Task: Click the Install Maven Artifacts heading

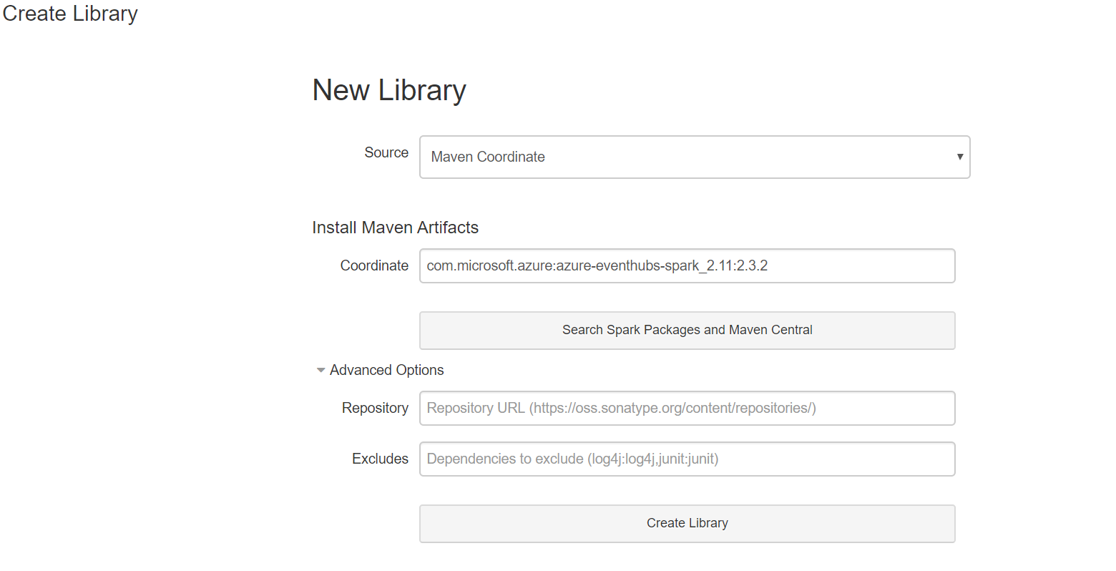Action: (x=395, y=228)
